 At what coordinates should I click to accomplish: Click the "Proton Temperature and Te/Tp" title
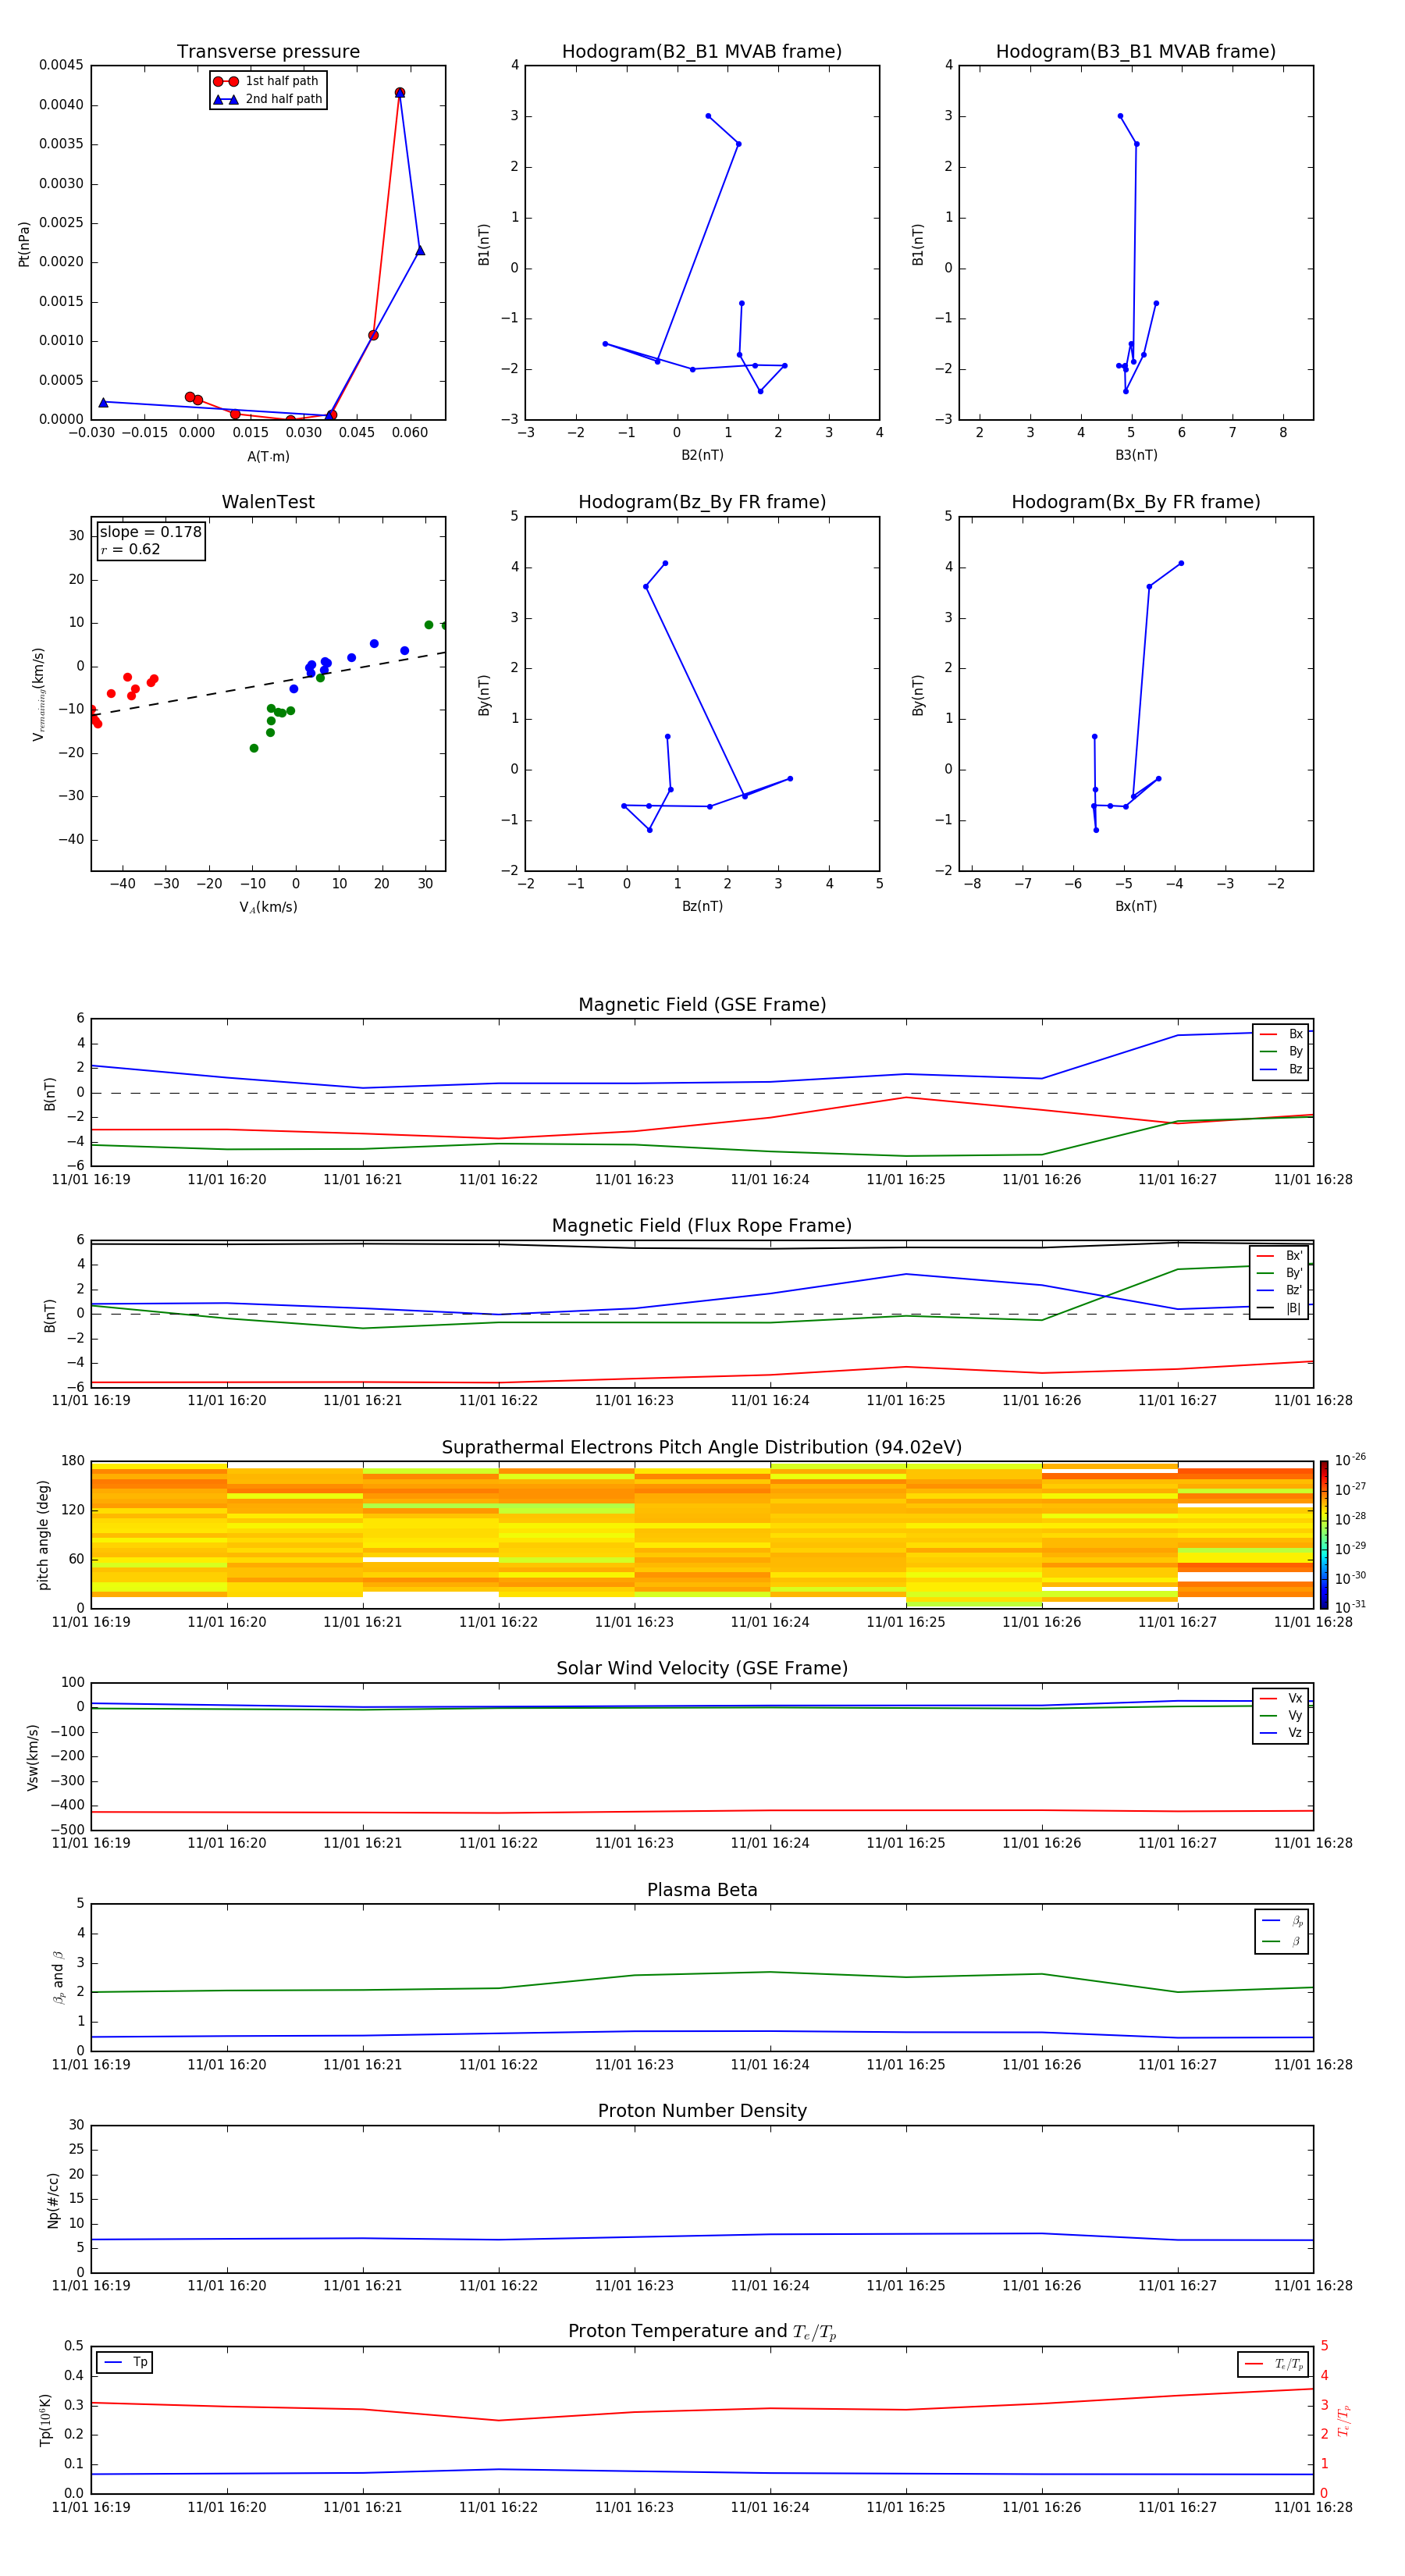coord(702,2332)
